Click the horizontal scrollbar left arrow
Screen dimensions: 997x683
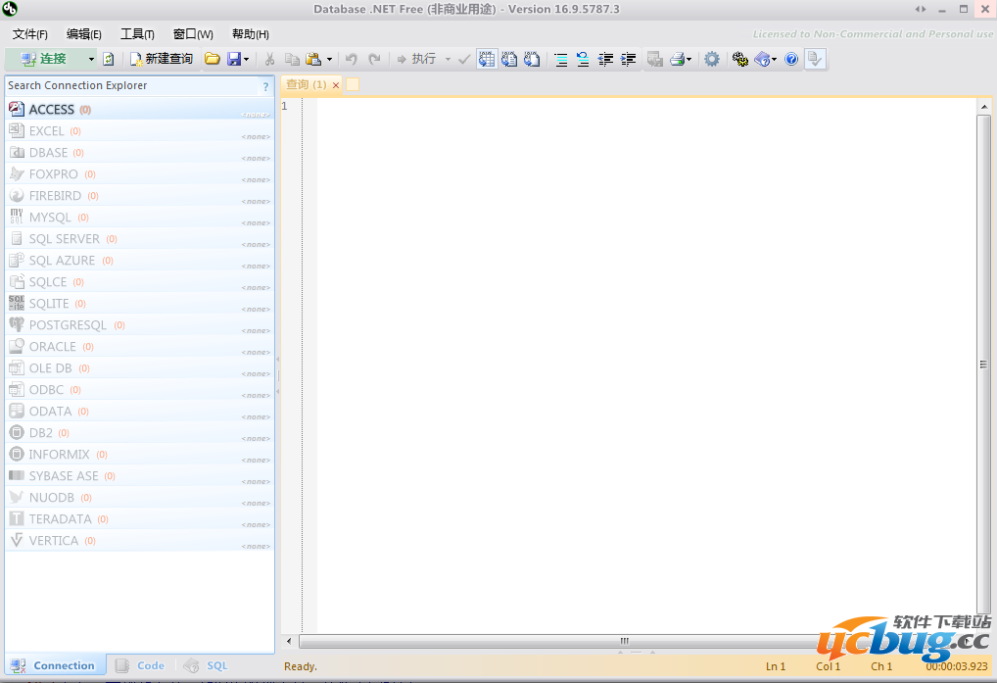[289, 641]
